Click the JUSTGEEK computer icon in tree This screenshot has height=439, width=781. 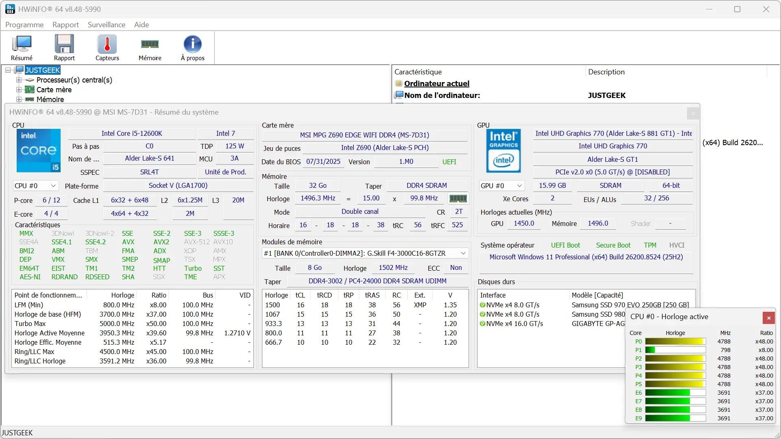[x=20, y=70]
